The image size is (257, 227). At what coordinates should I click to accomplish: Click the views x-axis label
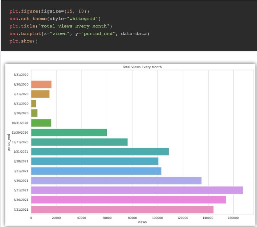click(142, 222)
